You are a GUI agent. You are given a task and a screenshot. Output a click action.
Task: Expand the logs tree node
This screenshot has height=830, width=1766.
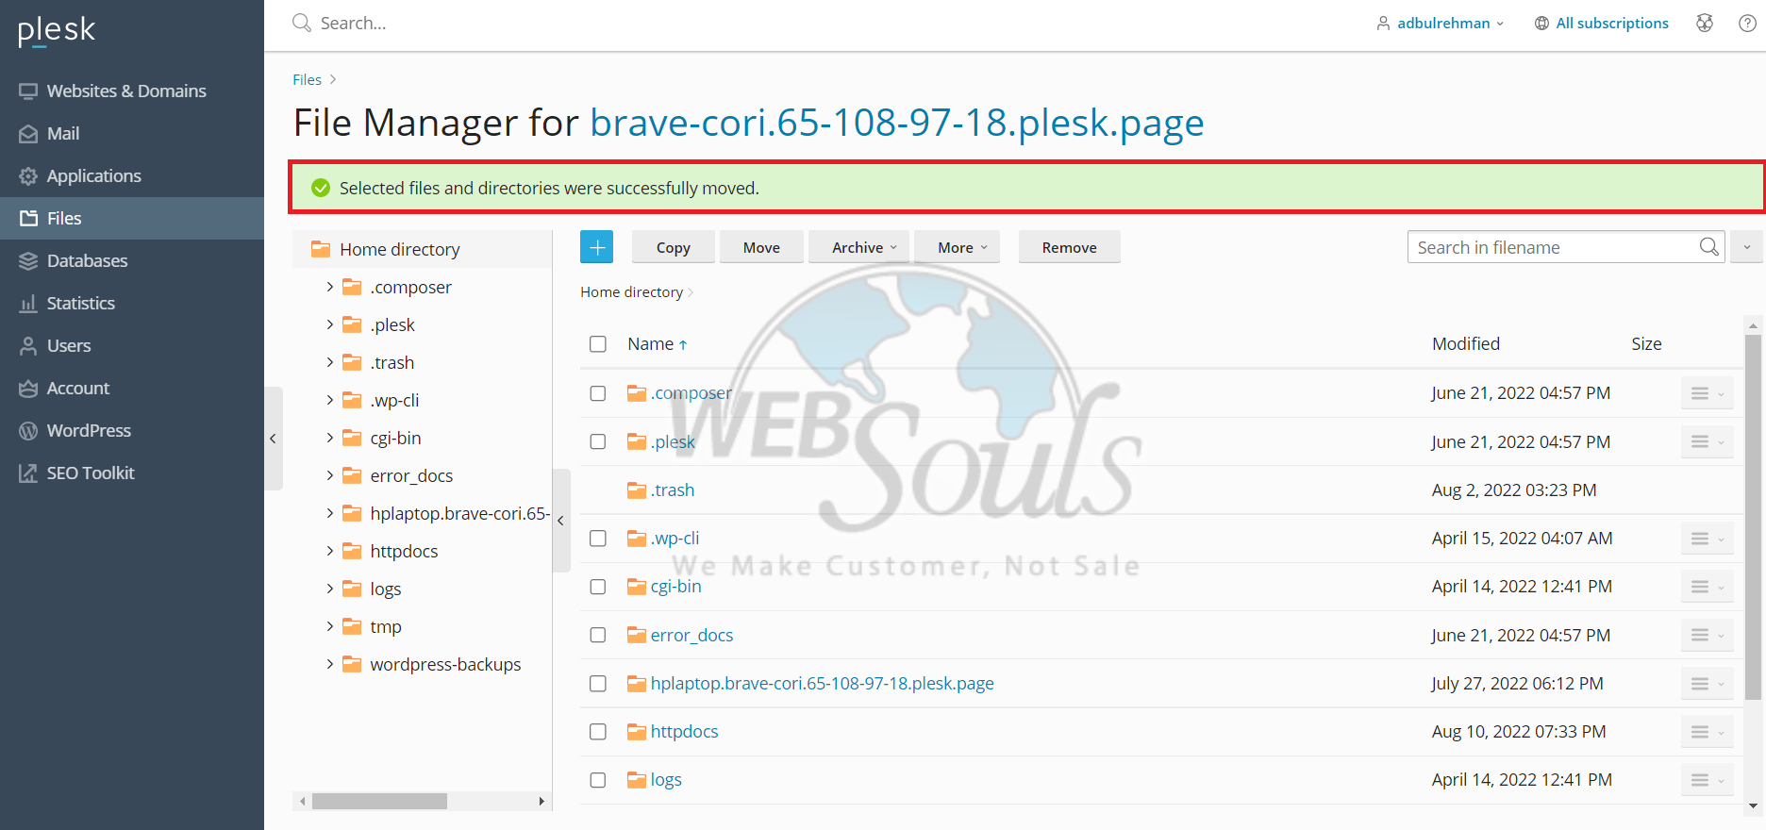[329, 589]
